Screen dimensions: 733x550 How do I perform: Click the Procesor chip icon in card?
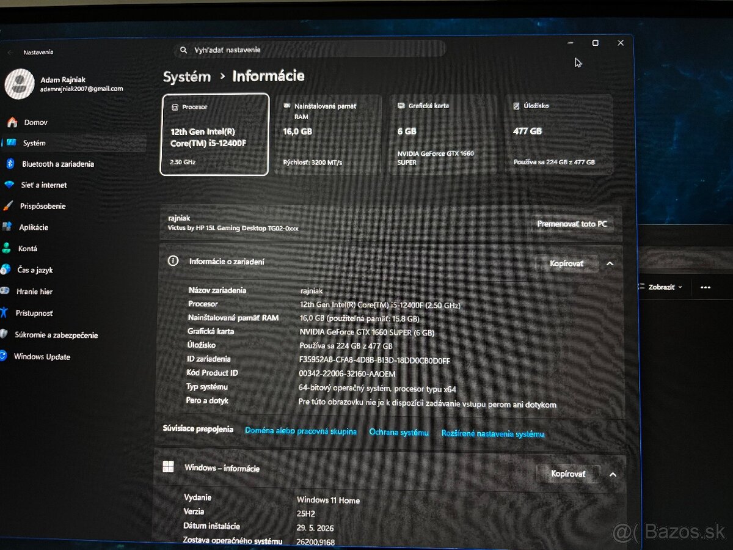point(175,107)
